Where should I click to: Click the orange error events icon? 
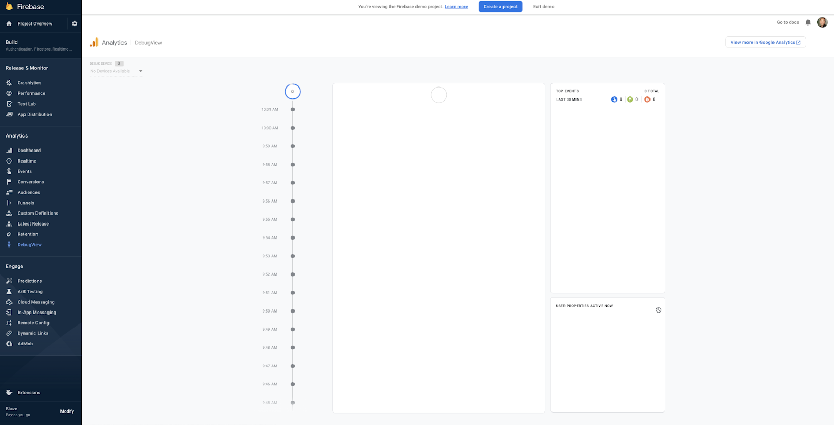click(x=647, y=99)
